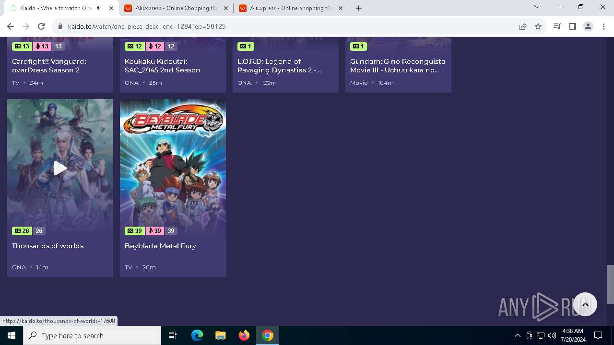Click episode total 12 on Koukaku Kidoutai
The width and height of the screenshot is (614, 345).
(x=171, y=46)
